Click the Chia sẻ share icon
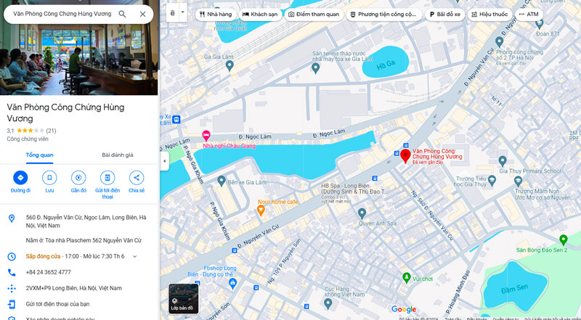 pos(137,178)
